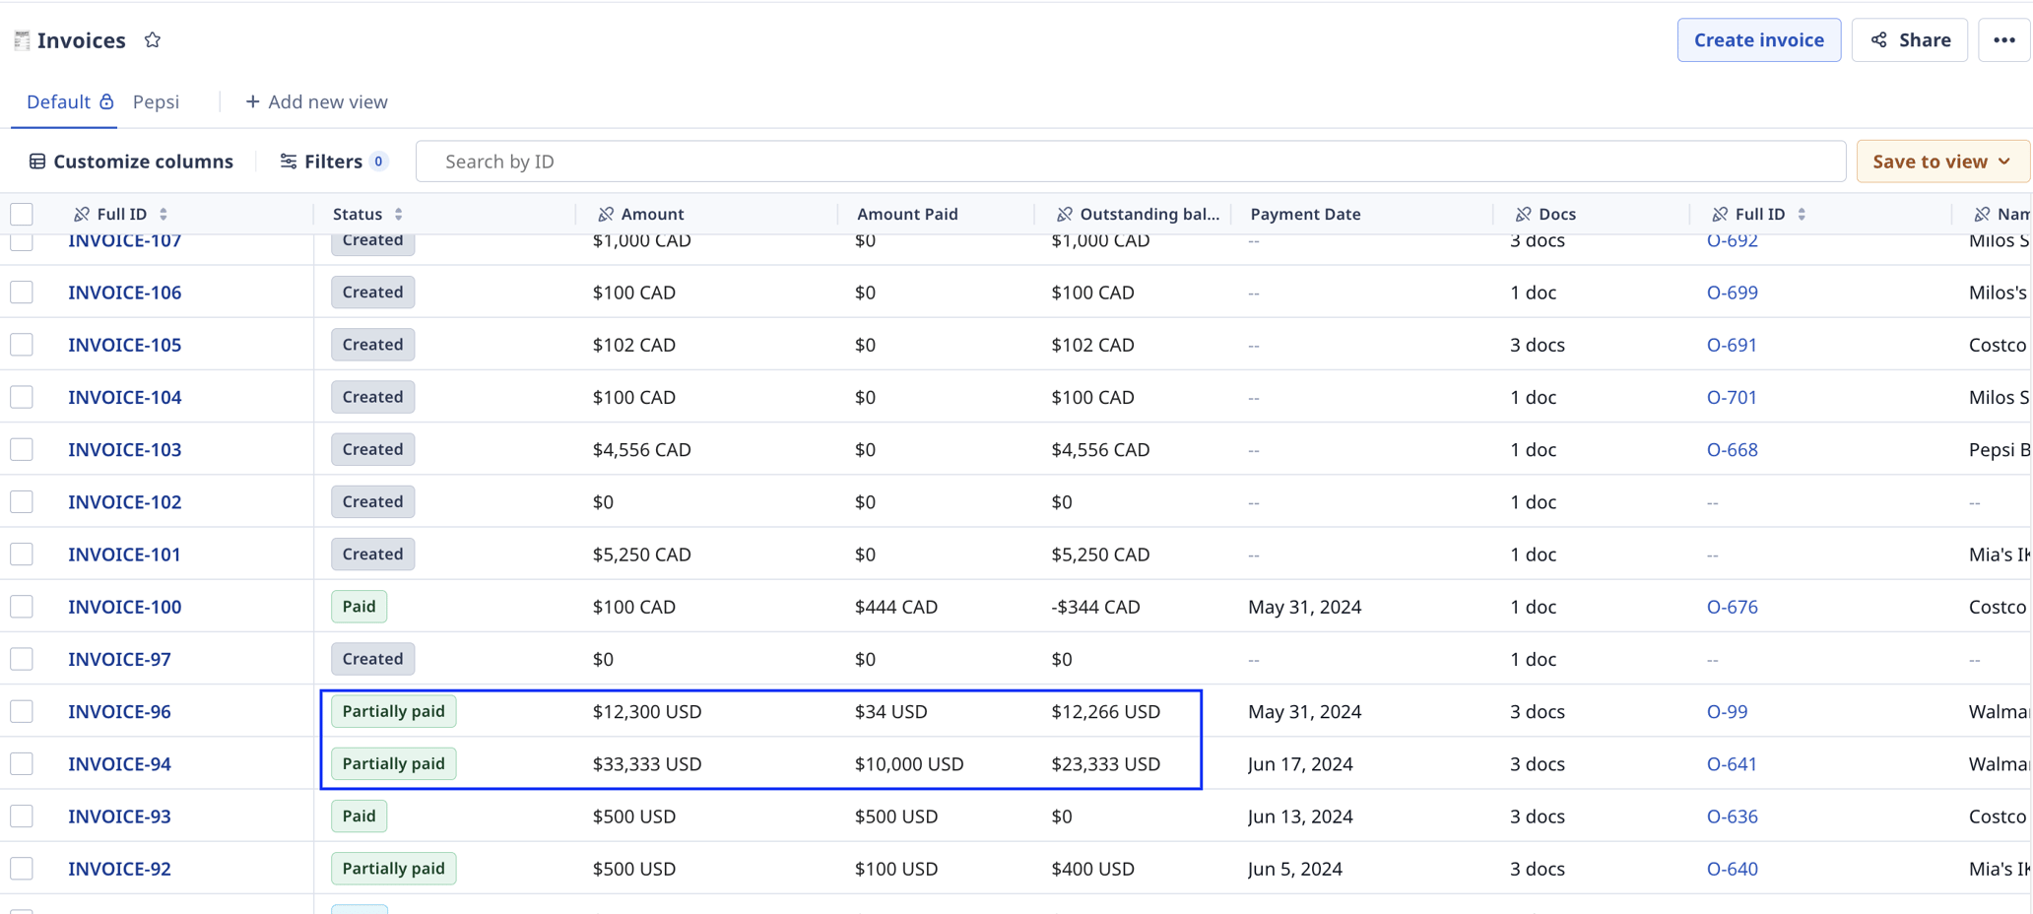Click pin icon on first Full ID column
Viewport: 2033px width, 914px height.
tap(82, 214)
